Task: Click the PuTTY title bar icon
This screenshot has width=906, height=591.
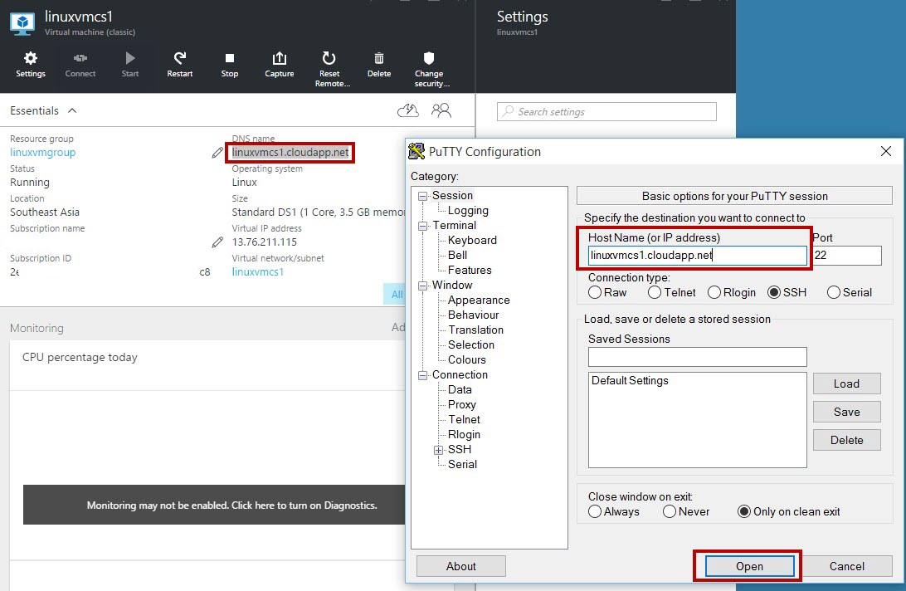Action: [416, 152]
